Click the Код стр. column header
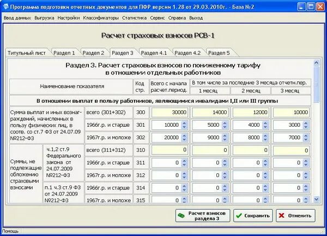The image size is (327, 236). click(141, 86)
